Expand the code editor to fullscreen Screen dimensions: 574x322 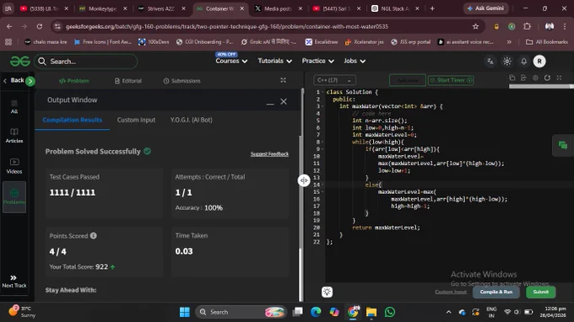559,78
